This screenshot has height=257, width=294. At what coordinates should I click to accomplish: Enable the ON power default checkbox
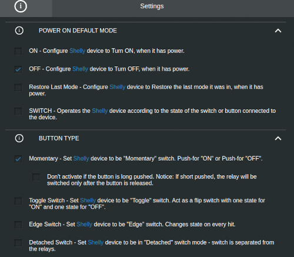(18, 51)
